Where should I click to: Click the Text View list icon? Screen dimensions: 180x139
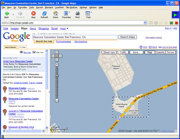point(21,52)
